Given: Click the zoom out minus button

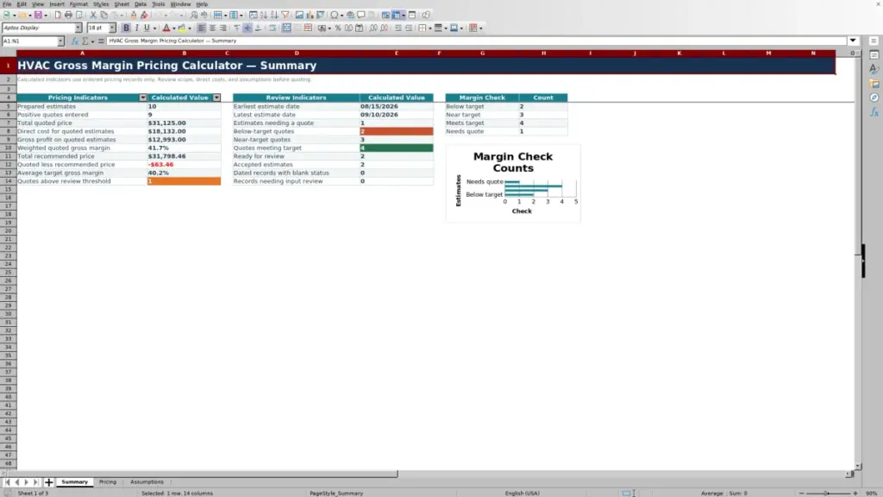Looking at the screenshot, I should pos(802,494).
